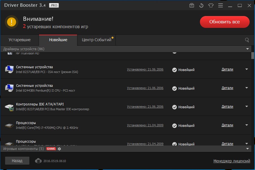The width and height of the screenshot is (255, 170).
Task: Click the 2 устаревших компонентов игр text
Action: pyautogui.click(x=55, y=27)
